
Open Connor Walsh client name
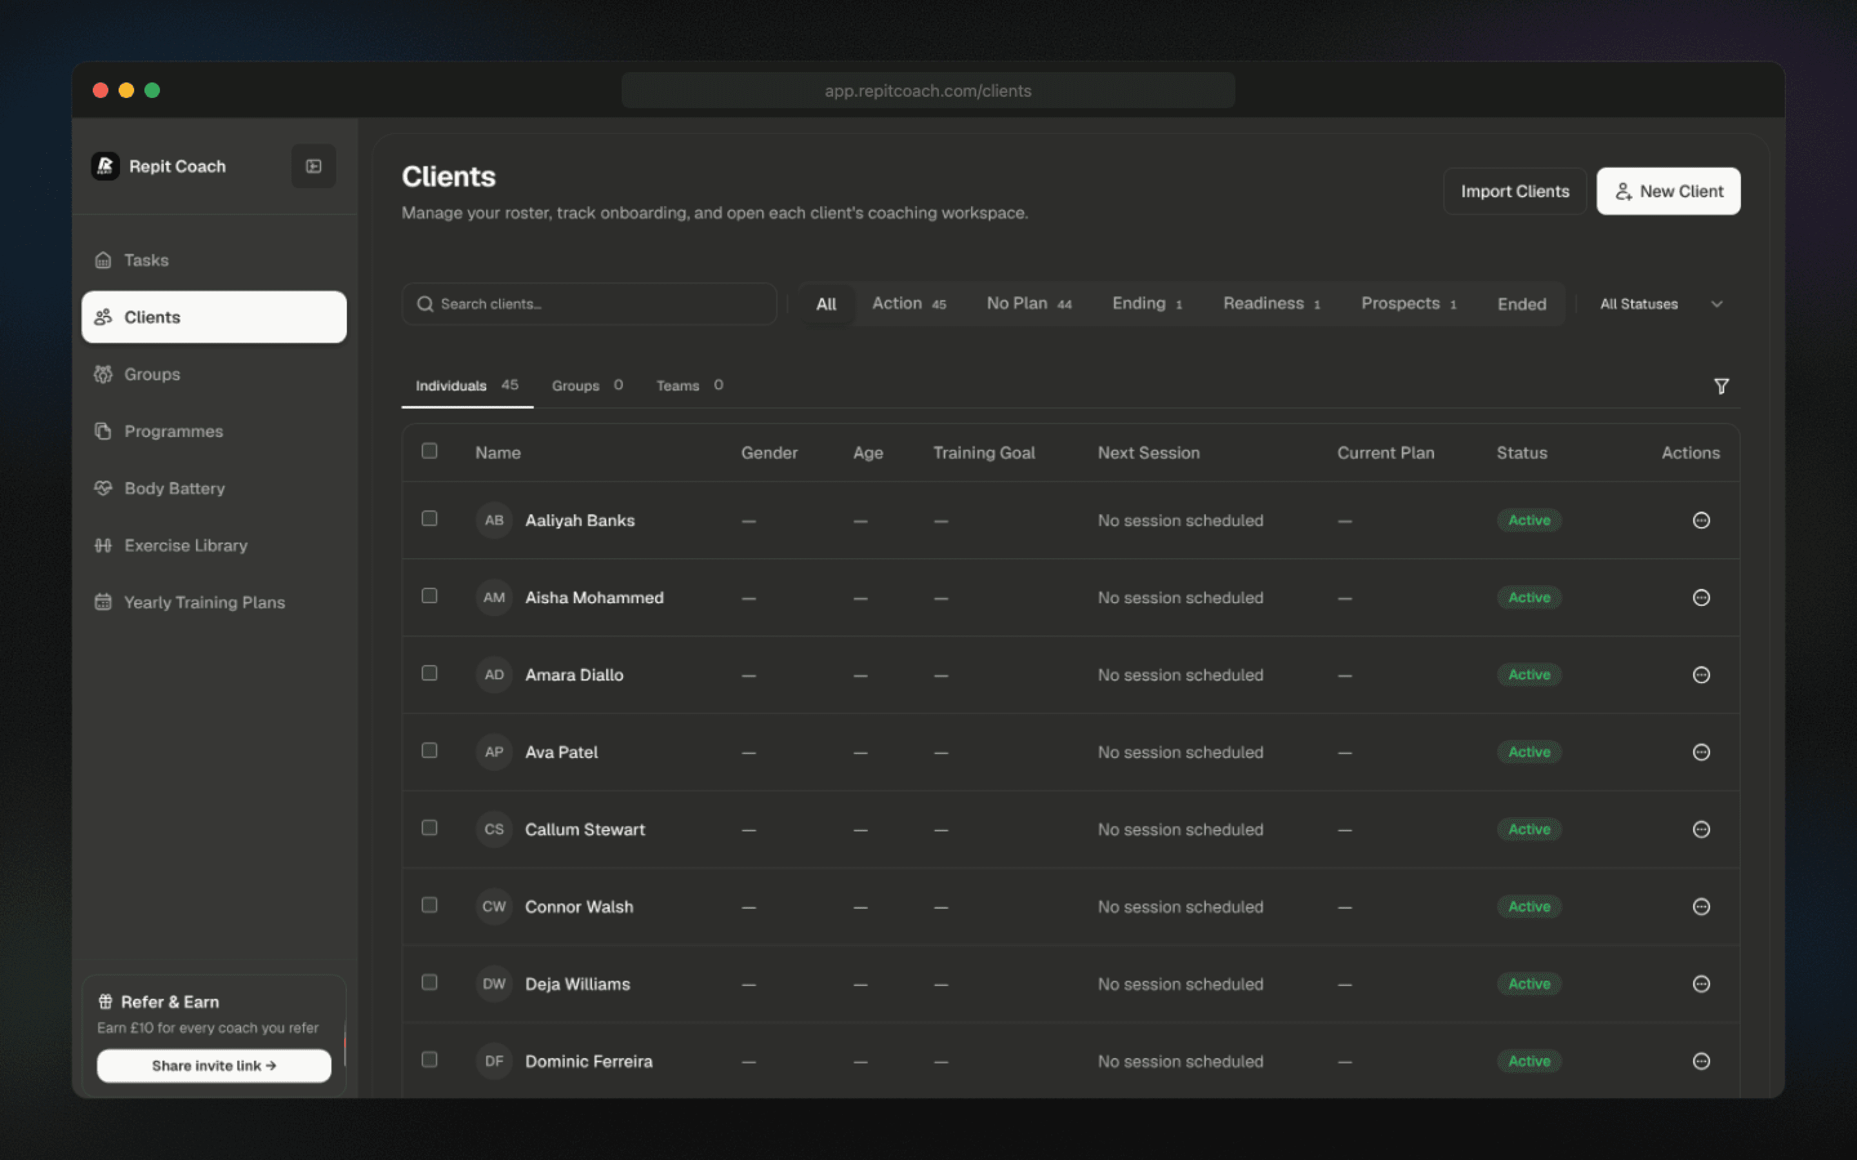coord(580,907)
